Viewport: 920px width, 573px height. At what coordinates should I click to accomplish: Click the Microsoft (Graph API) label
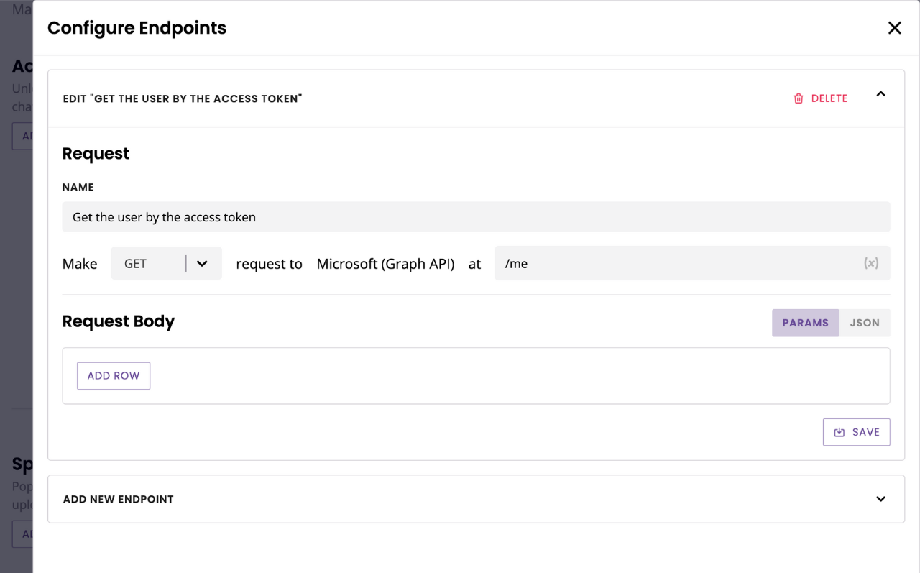385,263
